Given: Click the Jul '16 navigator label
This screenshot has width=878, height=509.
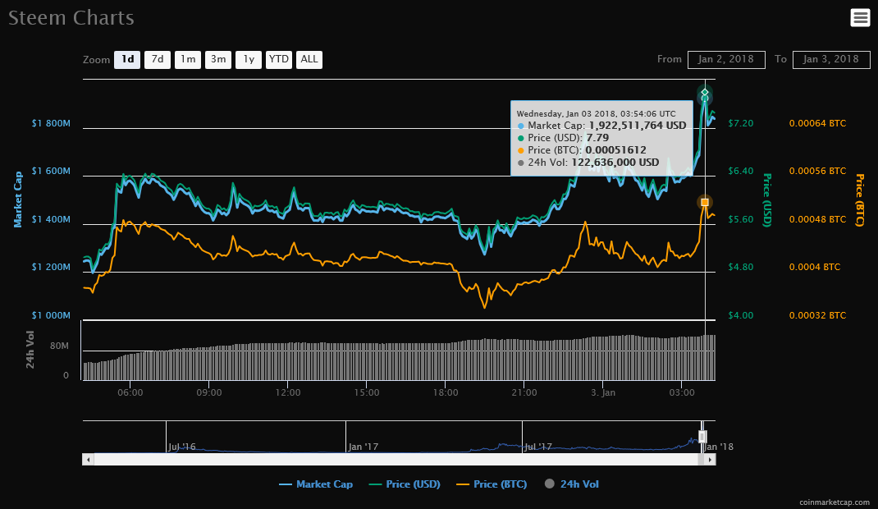Looking at the screenshot, I should coord(182,447).
